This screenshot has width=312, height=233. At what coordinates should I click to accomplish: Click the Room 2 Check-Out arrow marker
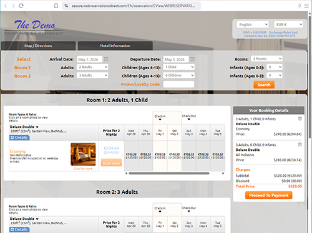click(x=189, y=211)
